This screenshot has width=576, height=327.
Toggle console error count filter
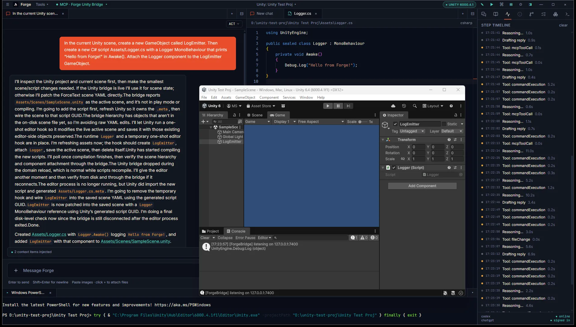(x=374, y=238)
